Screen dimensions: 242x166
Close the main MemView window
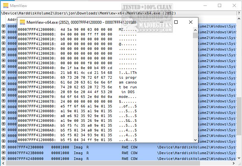(x=234, y=6)
